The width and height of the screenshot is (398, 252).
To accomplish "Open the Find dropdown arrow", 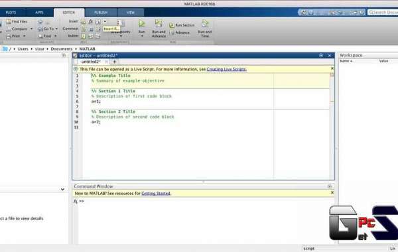I will pyautogui.click(x=55, y=36).
